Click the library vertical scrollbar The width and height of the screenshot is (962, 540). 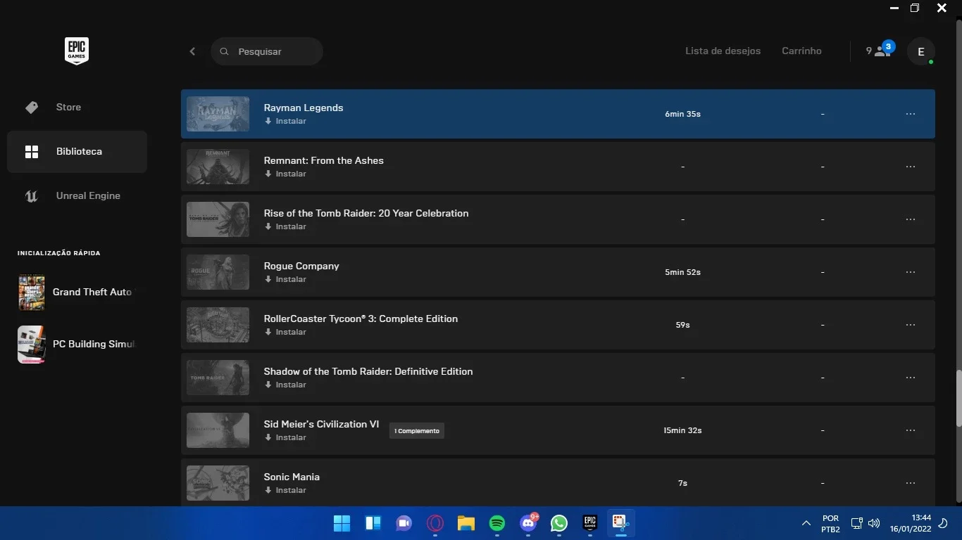958,399
